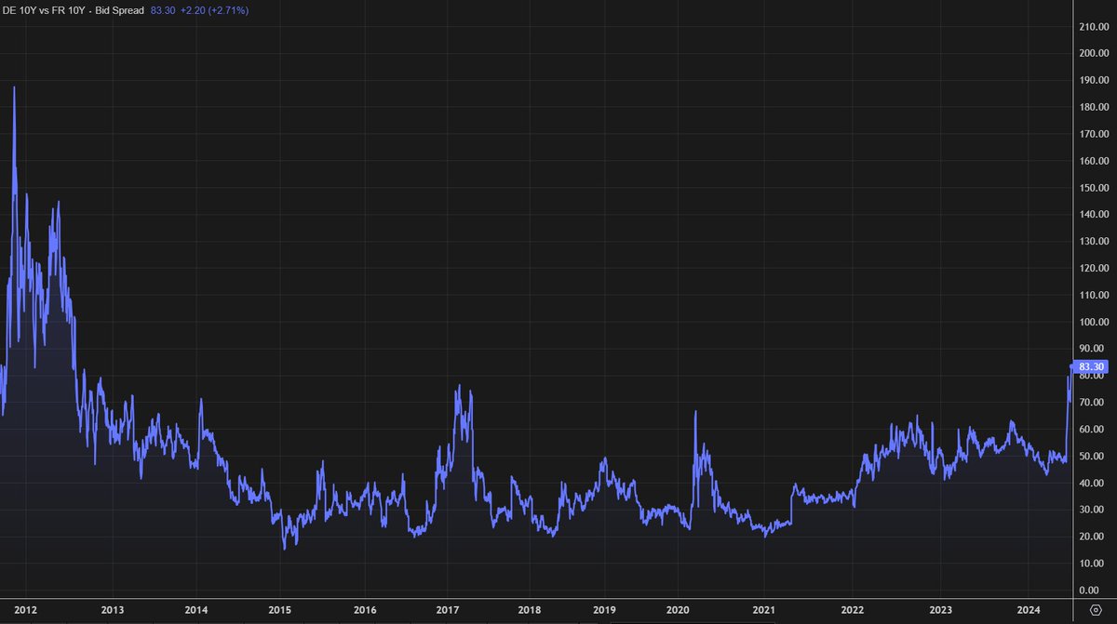The height and width of the screenshot is (624, 1117).
Task: Click the +2.20 change value in legend
Action: pos(194,10)
